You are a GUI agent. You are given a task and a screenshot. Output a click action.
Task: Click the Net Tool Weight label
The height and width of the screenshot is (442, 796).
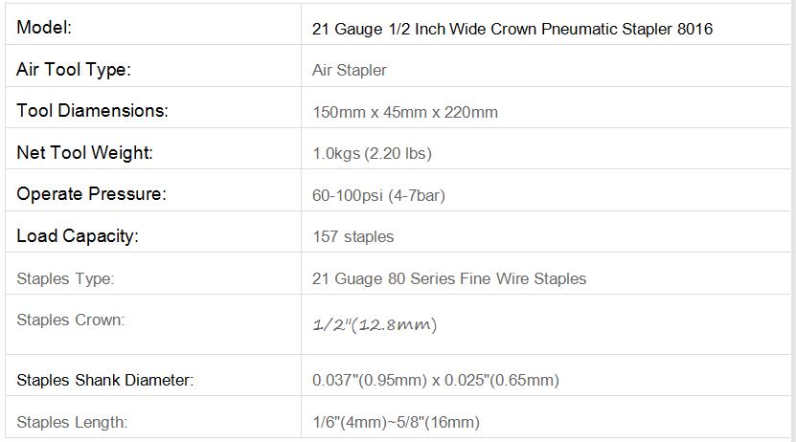coord(85,152)
